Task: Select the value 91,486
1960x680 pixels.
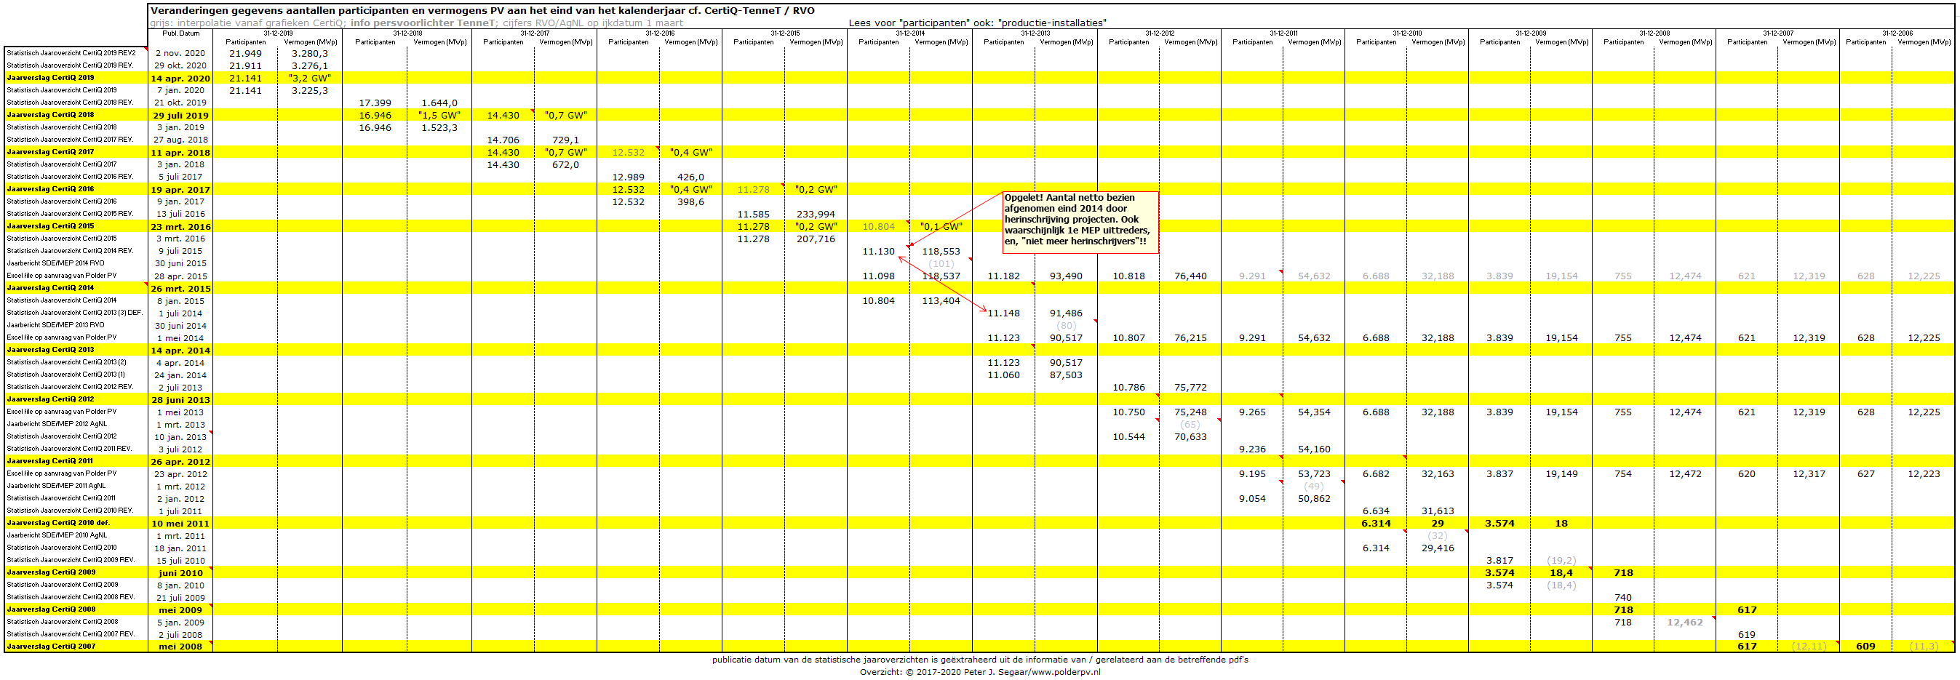Action: point(1066,313)
